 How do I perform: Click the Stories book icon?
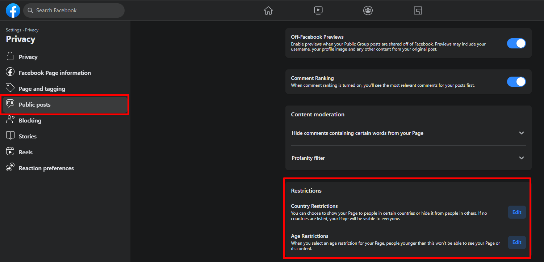tap(10, 136)
